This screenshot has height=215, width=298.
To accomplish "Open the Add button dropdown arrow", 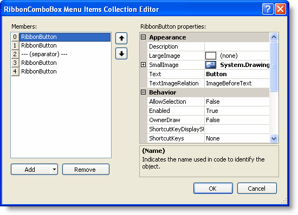I will tap(54, 169).
